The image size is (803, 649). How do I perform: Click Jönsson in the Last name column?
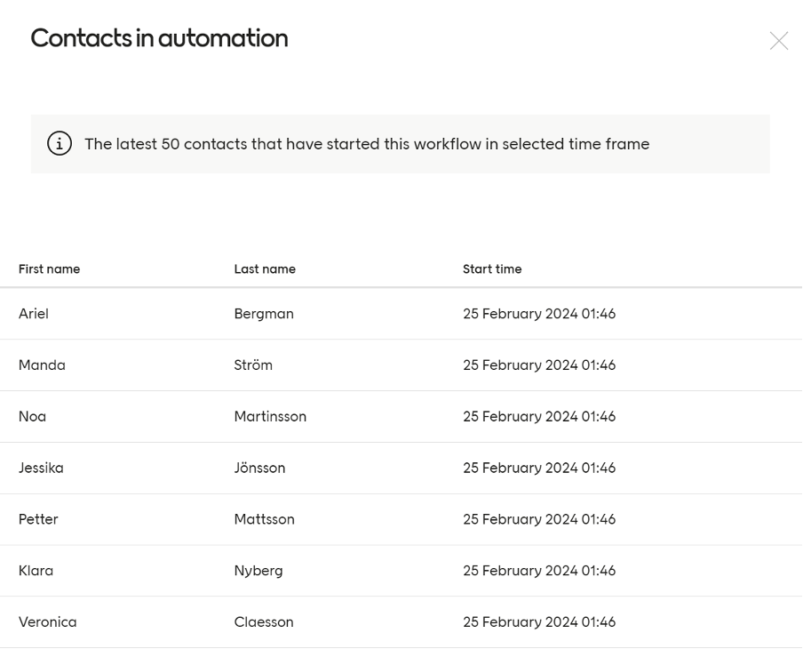point(261,468)
